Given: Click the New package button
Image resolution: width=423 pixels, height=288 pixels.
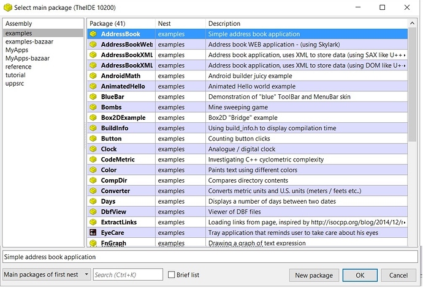Looking at the screenshot, I should pyautogui.click(x=314, y=275).
